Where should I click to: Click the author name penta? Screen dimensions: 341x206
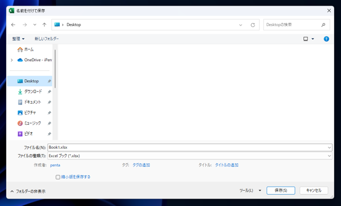[x=55, y=165]
